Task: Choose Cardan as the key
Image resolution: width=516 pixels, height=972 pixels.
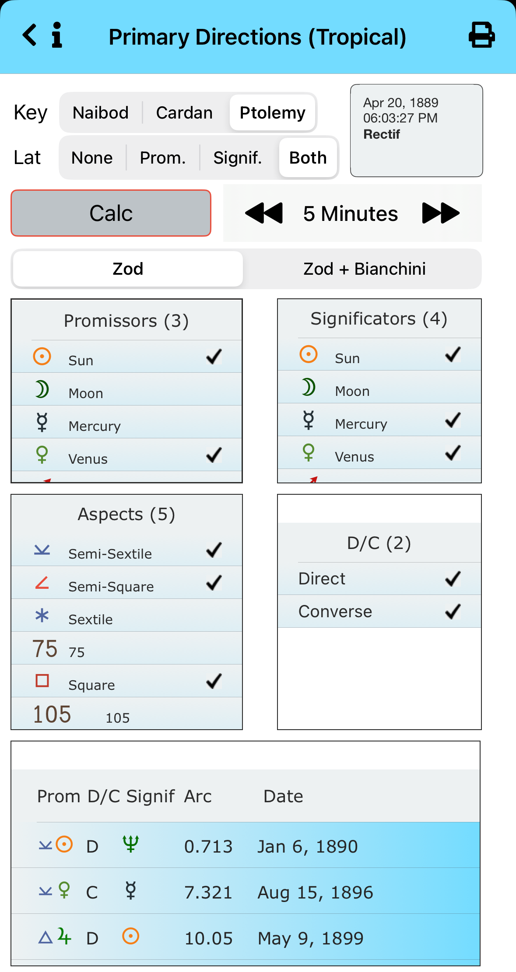Action: (184, 113)
